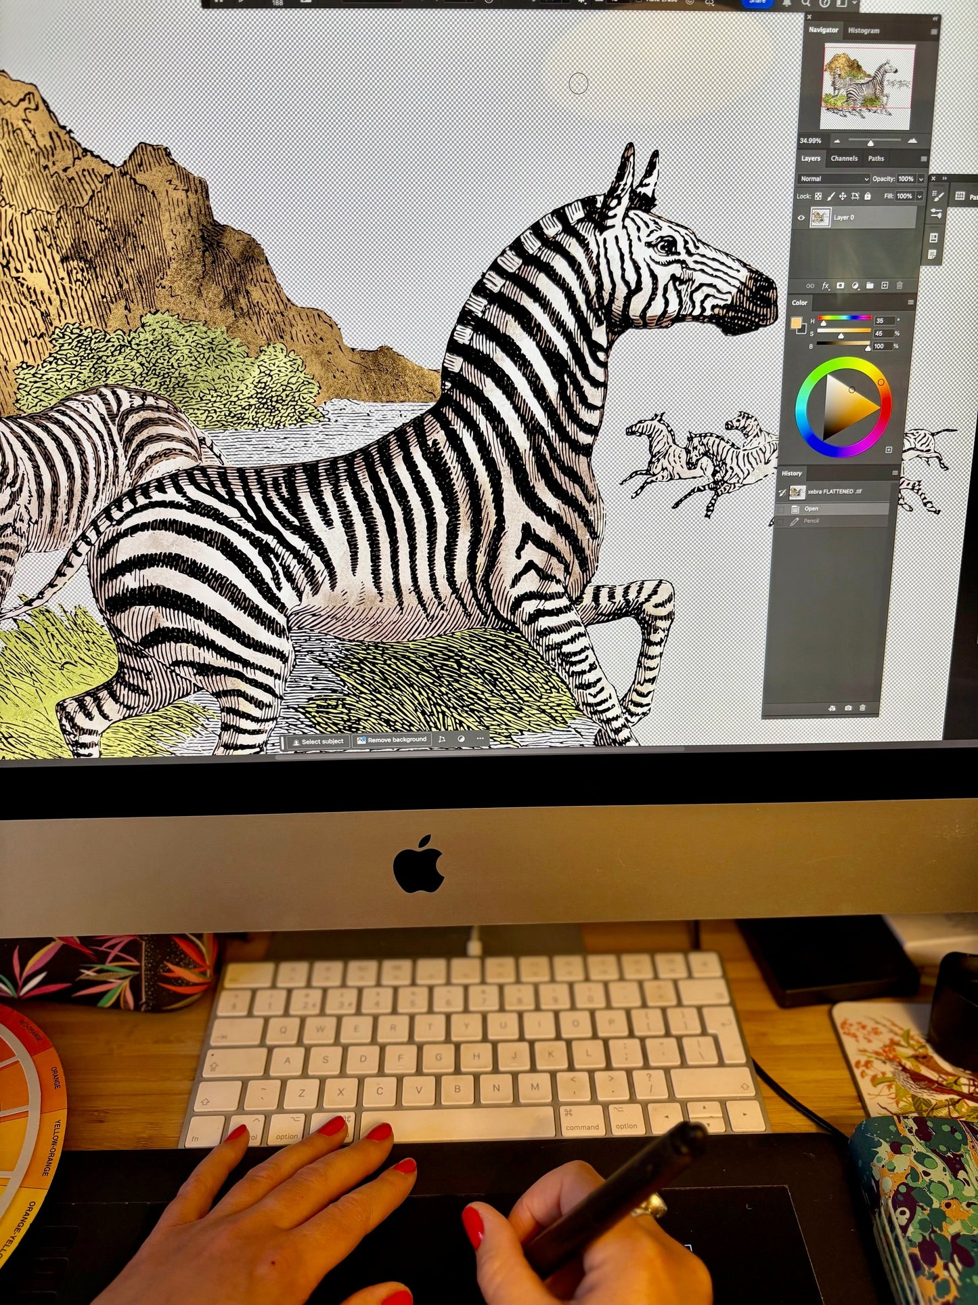Collapse panels with double-arrow above Navigator
This screenshot has height=1305, width=978.
tap(935, 19)
